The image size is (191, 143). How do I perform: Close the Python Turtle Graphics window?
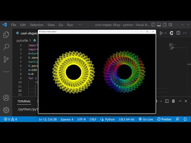point(153,32)
